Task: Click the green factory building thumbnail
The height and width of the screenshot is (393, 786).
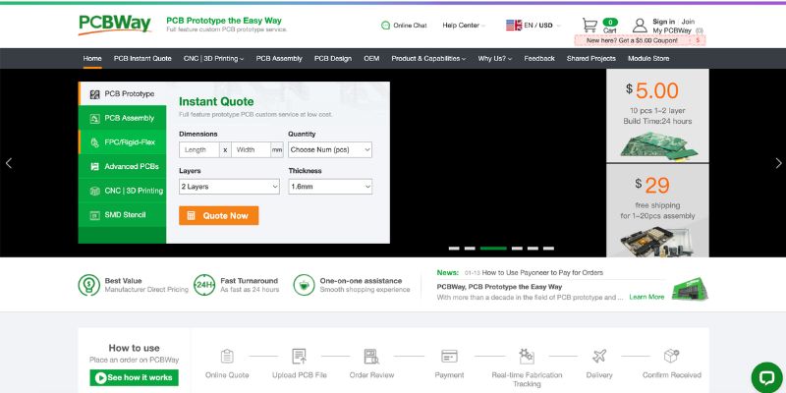Action: click(x=690, y=289)
